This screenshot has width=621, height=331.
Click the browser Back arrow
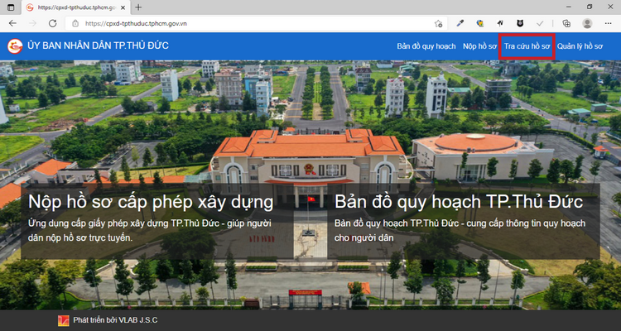[x=12, y=23]
